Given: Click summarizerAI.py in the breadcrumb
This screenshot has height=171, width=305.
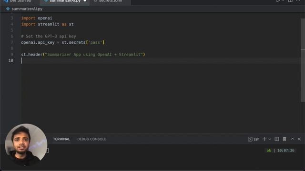Looking at the screenshot, I should [27, 9].
